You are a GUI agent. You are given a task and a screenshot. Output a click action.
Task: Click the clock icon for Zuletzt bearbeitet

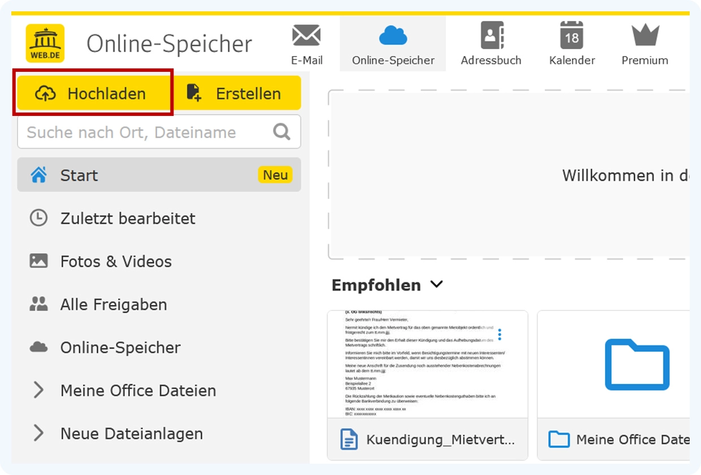[x=39, y=218]
